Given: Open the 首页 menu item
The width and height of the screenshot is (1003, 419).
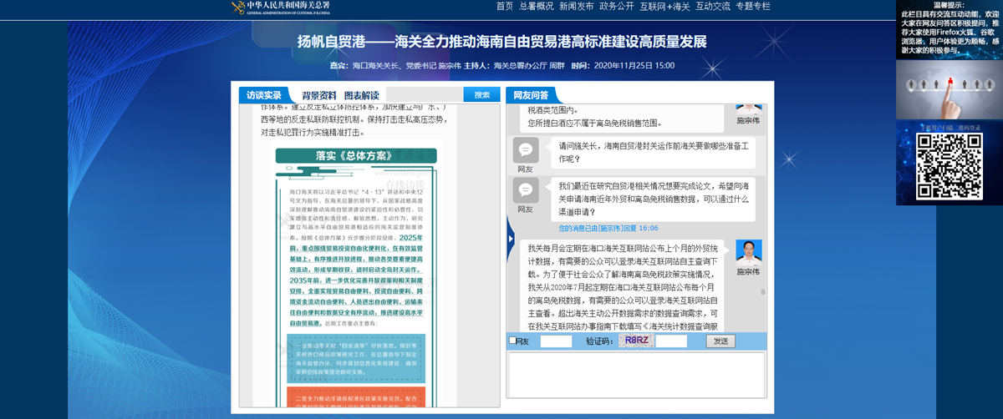Looking at the screenshot, I should coord(504,7).
